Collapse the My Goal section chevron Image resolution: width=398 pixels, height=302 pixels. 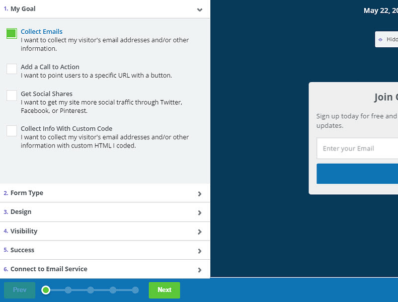(200, 10)
